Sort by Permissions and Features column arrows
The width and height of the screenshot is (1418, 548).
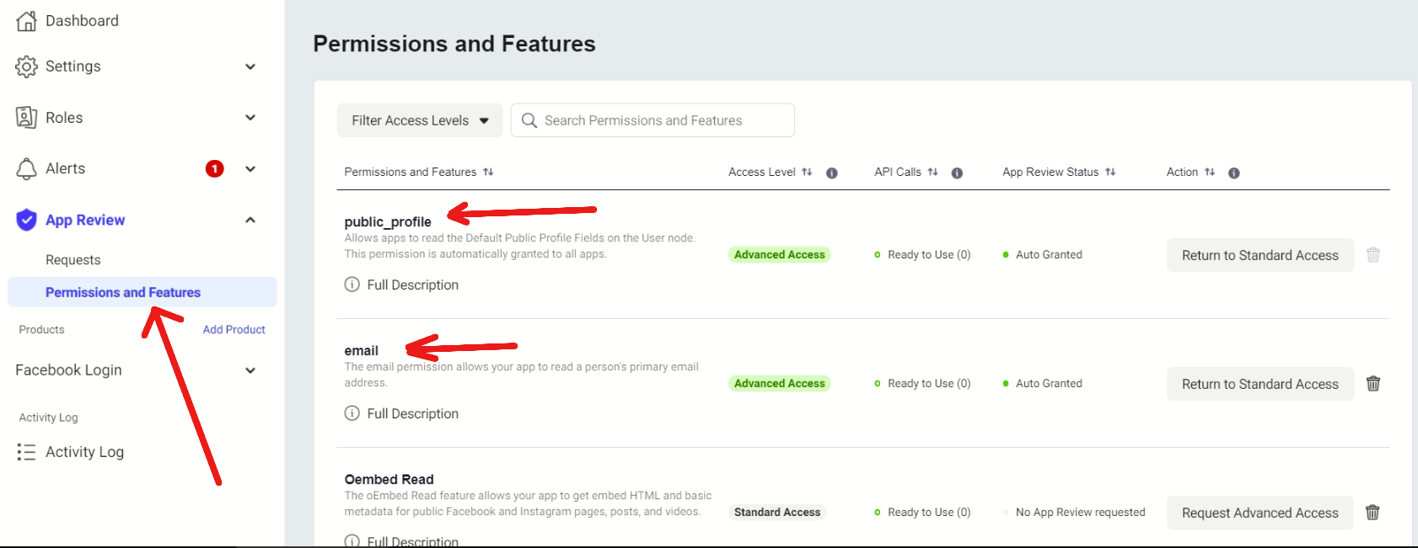click(488, 172)
